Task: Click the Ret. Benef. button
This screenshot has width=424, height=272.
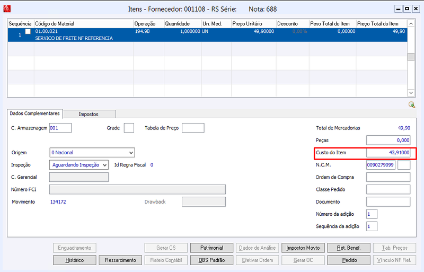Action: click(x=349, y=248)
